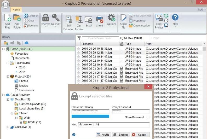Sort by the Type column header
The image size is (207, 139).
134,44
